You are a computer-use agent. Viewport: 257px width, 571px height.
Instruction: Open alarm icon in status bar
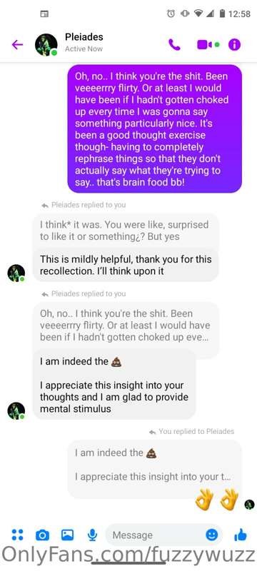pos(171,14)
